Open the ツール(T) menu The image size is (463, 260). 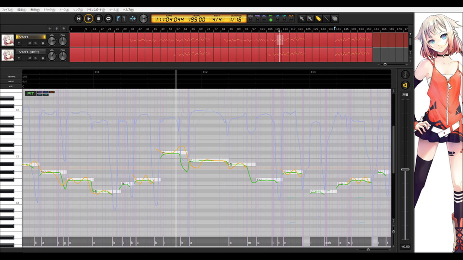click(114, 10)
